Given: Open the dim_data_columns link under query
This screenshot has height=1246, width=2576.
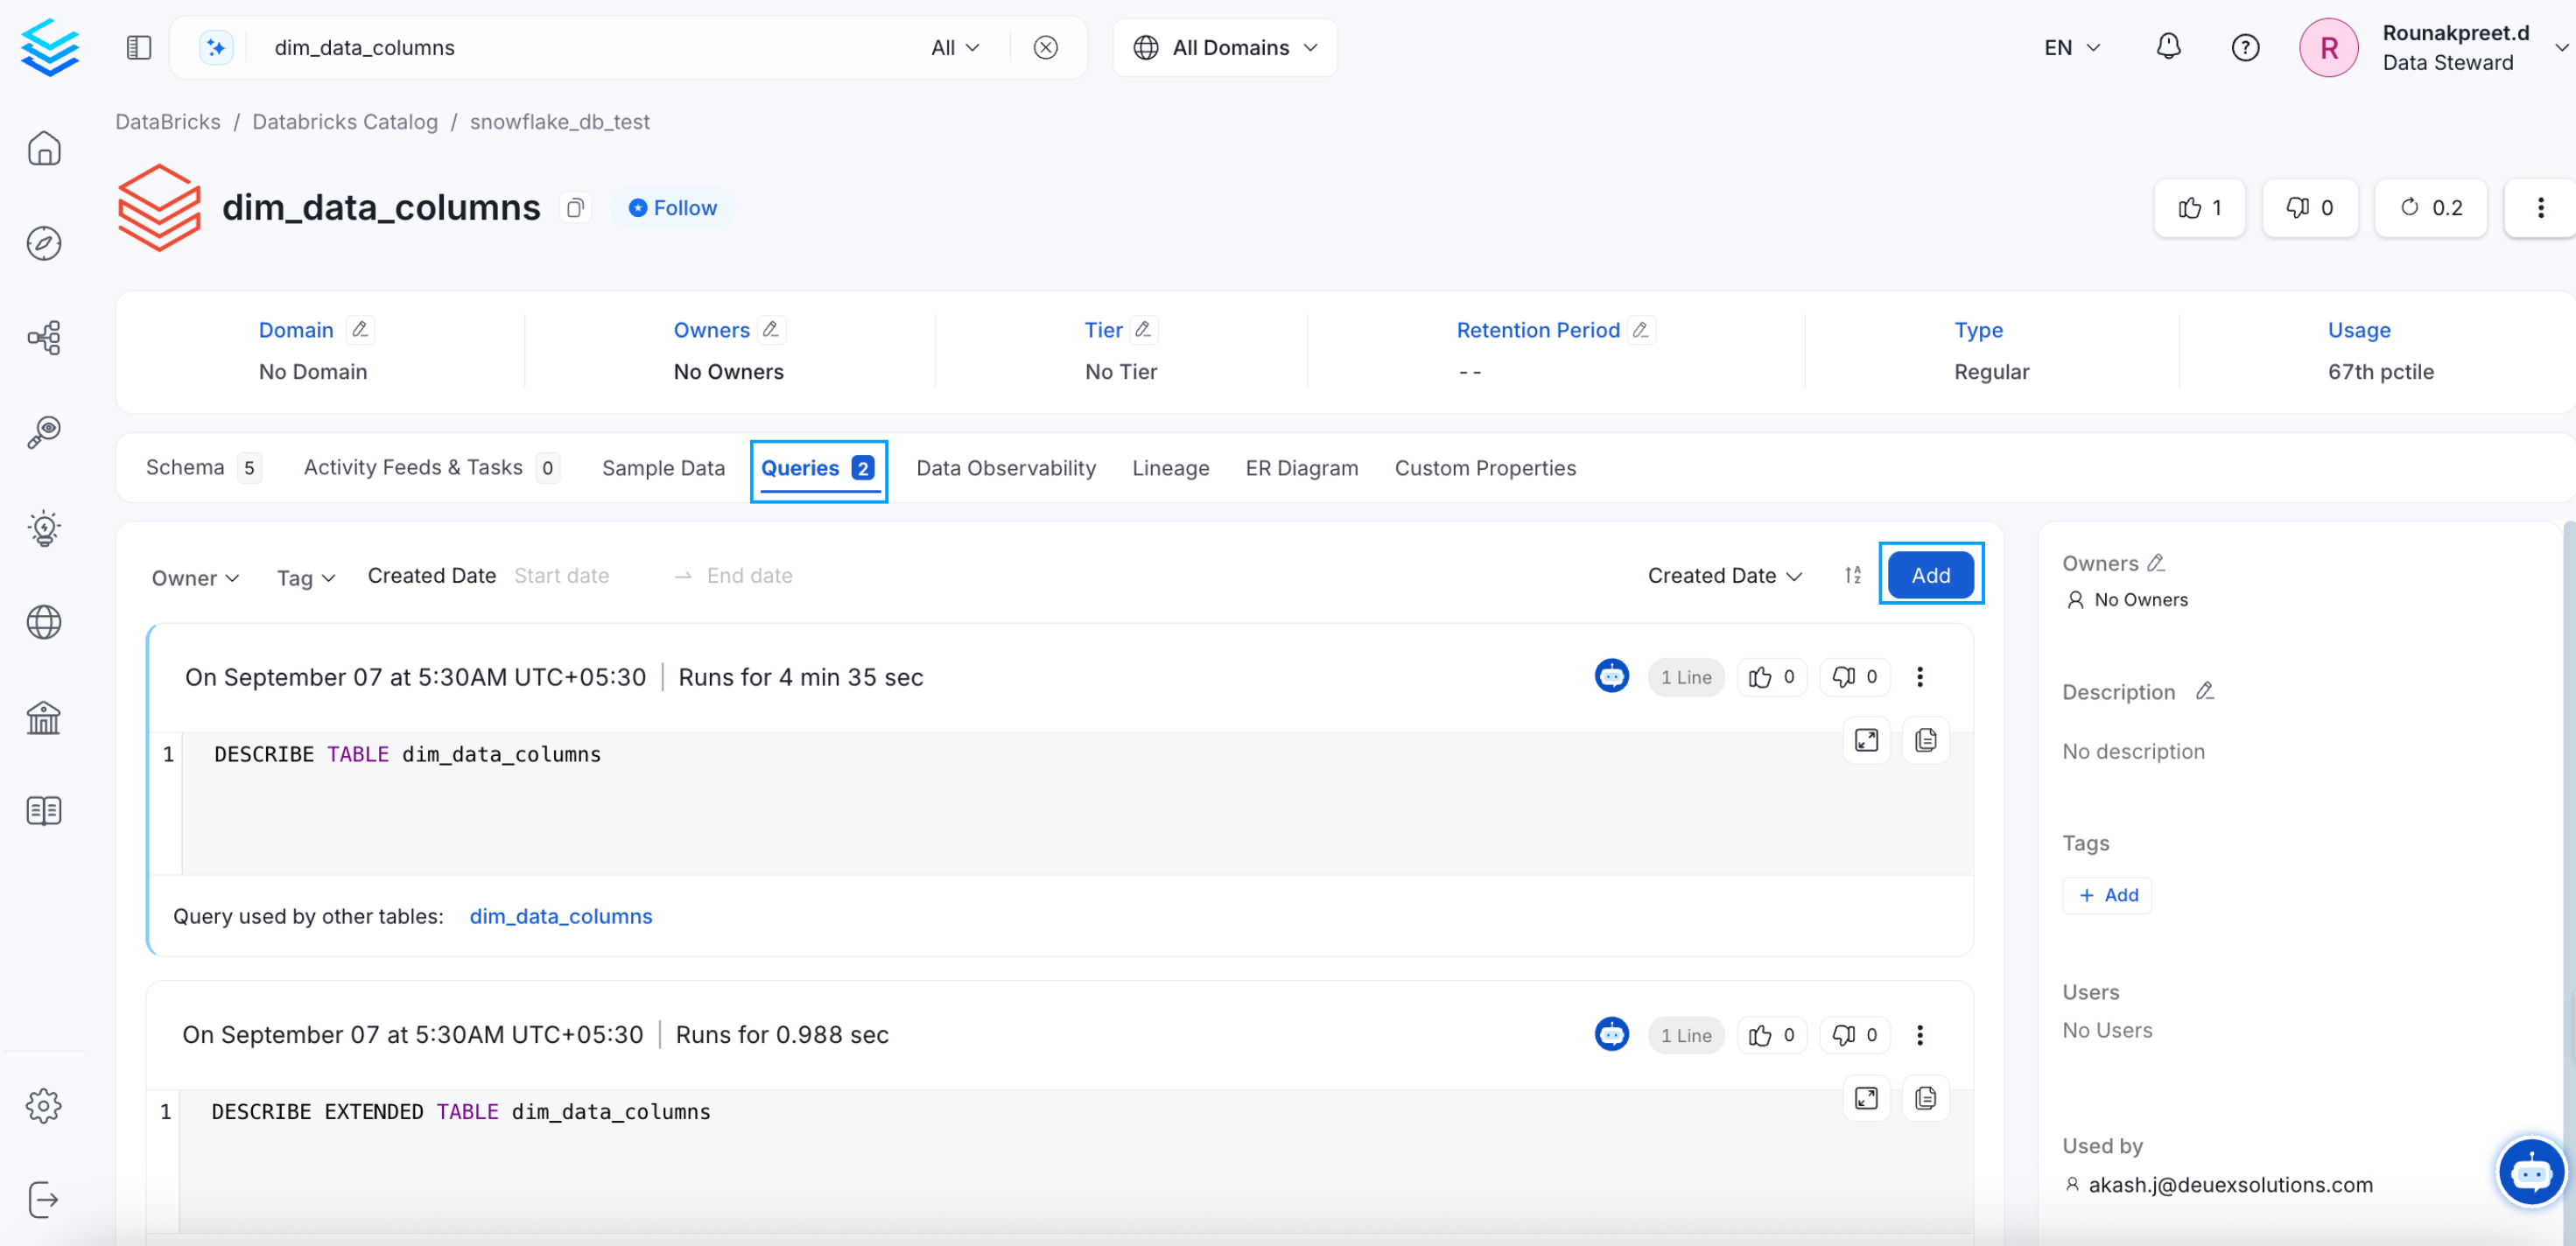Looking at the screenshot, I should pos(560,916).
